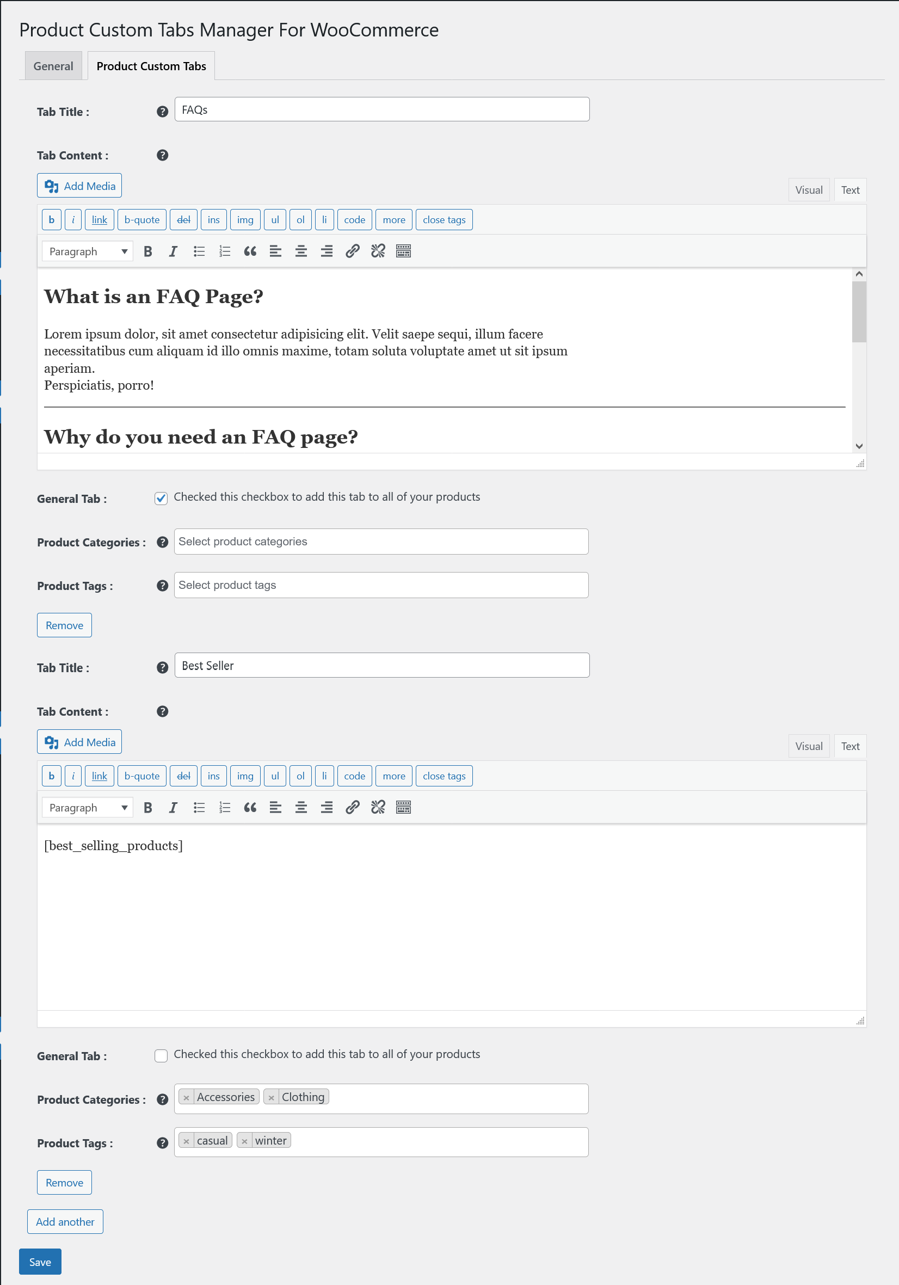This screenshot has height=1285, width=899.
Task: Uncheck General Tab for the FAQs tab
Action: [x=161, y=498]
